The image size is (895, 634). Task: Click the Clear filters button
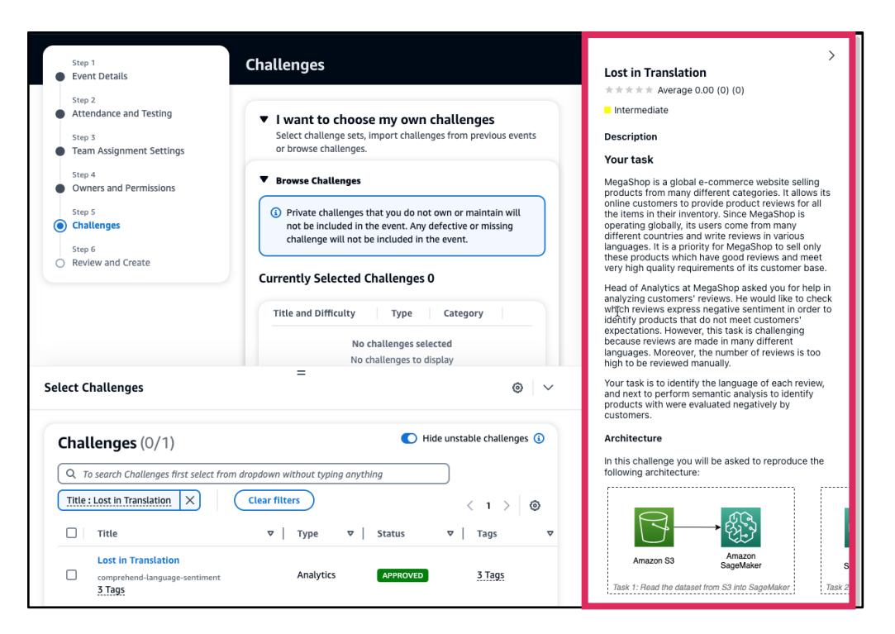tap(273, 500)
